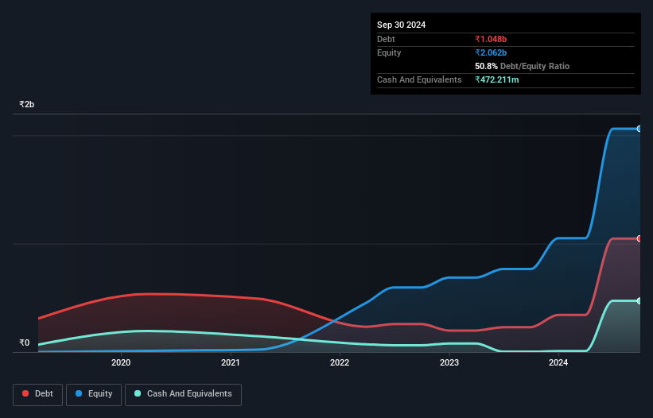Click the Sep 30 2024 tooltip date

(401, 25)
